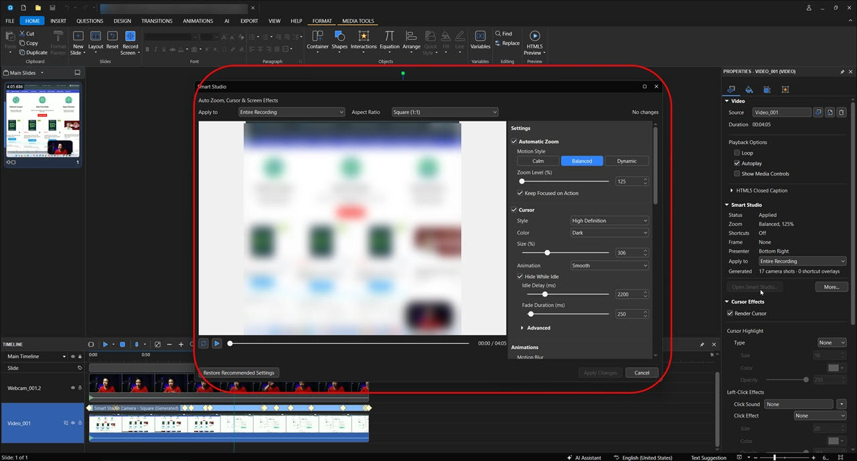The width and height of the screenshot is (857, 461).
Task: Switch to the size properties tab icon
Action: point(767,89)
